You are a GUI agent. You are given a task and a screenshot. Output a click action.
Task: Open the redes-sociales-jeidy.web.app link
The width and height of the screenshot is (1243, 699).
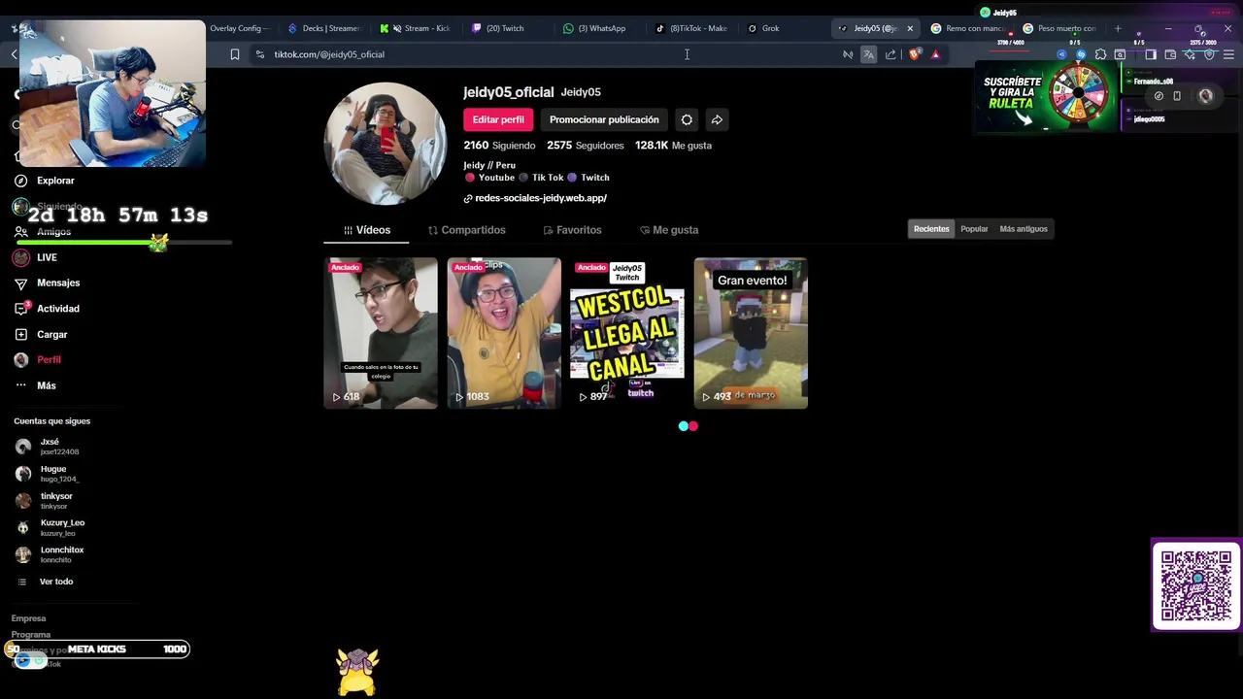540,198
